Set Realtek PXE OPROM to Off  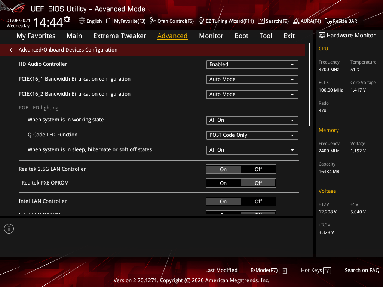(x=258, y=183)
